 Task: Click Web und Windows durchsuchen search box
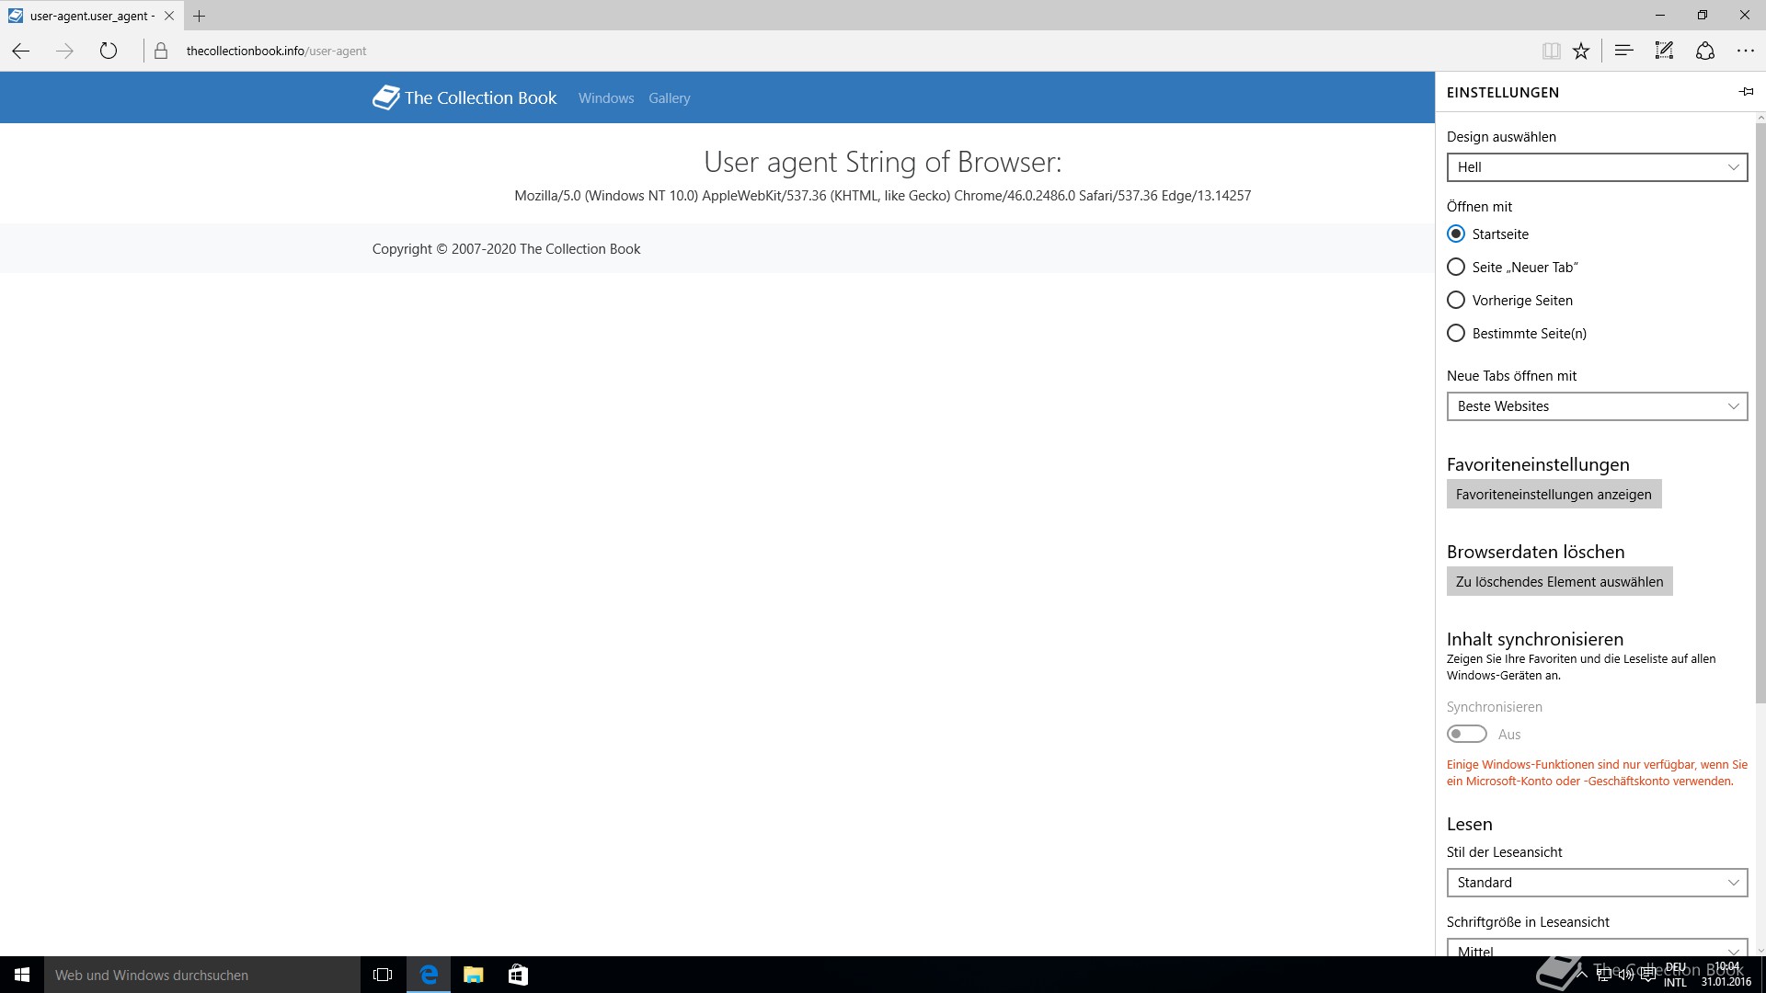point(202,975)
